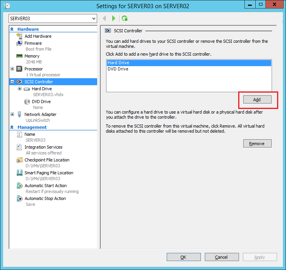Collapse the Management section chevron
This screenshot has height=270, width=286.
click(x=12, y=127)
